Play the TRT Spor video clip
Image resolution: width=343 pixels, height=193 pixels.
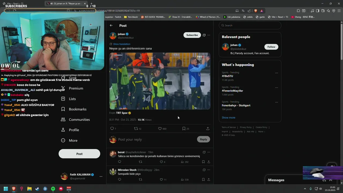pyautogui.click(x=160, y=81)
